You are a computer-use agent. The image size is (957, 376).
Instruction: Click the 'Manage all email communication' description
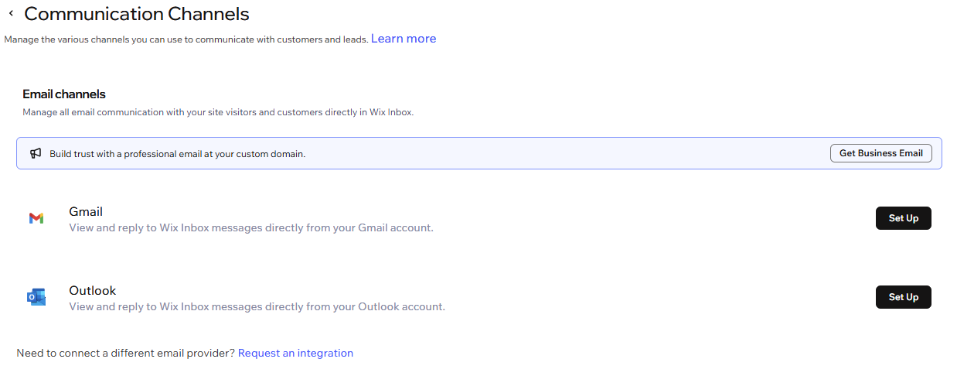tap(218, 113)
